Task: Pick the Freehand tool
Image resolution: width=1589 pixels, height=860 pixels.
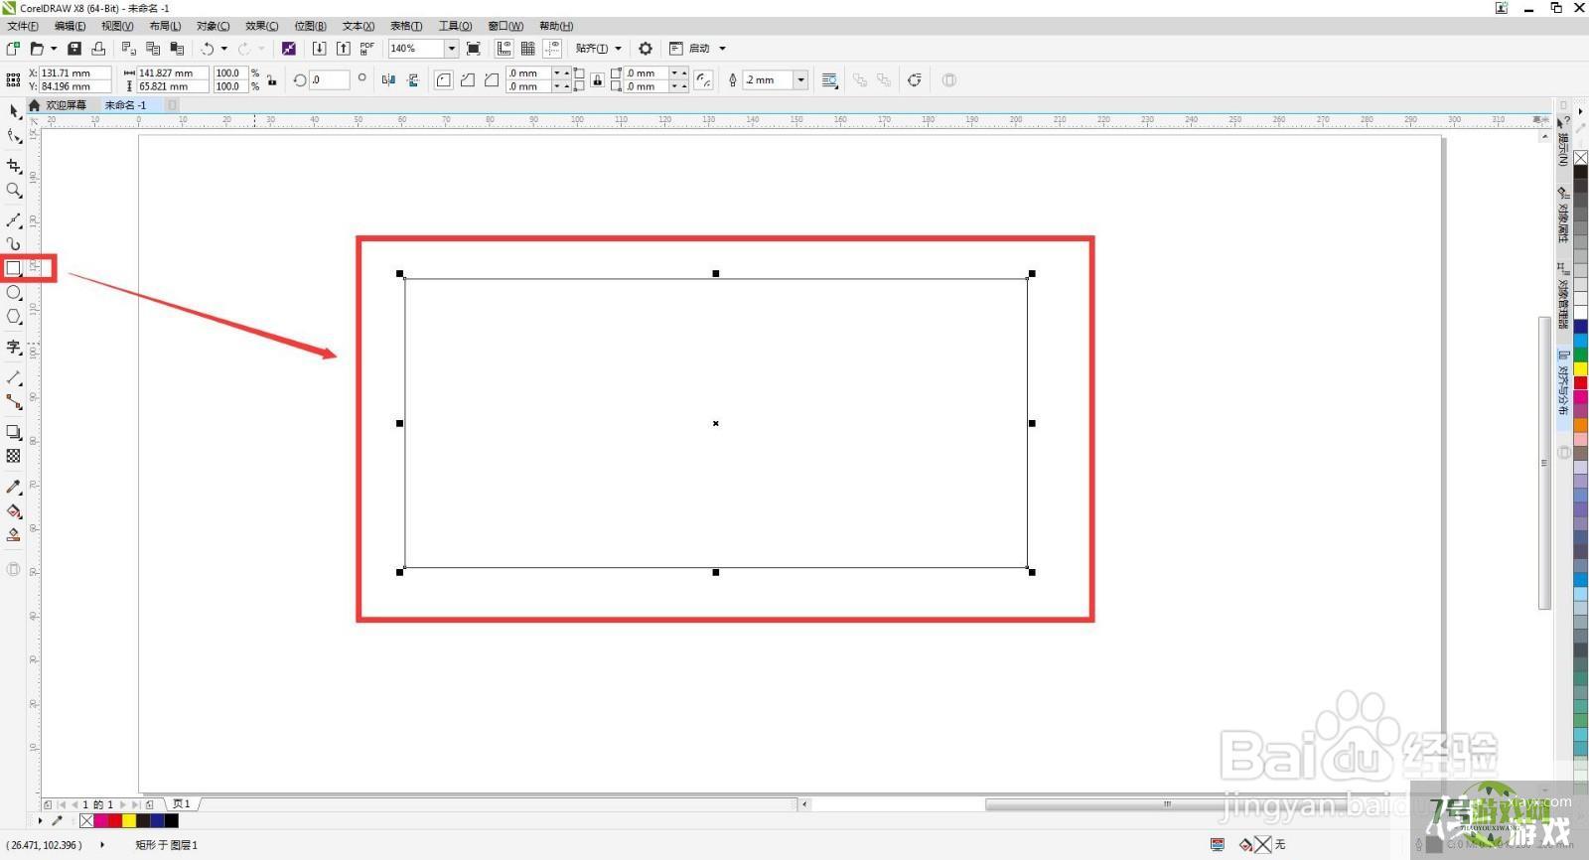Action: coord(14,219)
